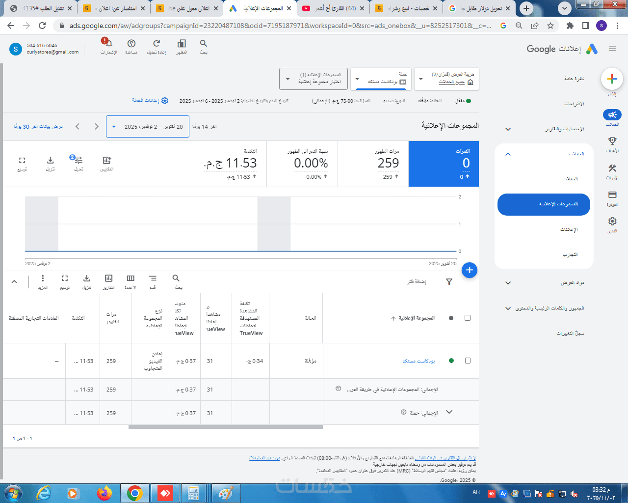Open Firefox from the taskbar
The height and width of the screenshot is (503, 628).
coord(104,493)
